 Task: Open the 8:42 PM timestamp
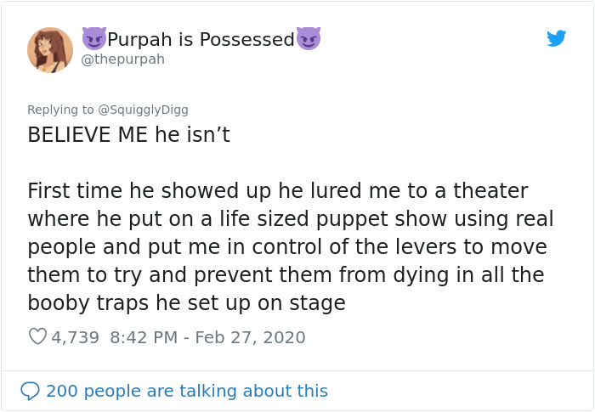144,337
